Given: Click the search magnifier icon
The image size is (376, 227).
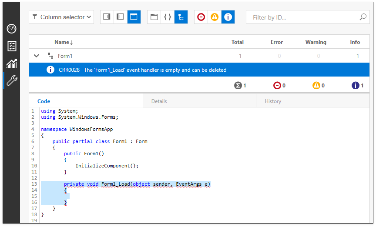Looking at the screenshot, I should click(363, 17).
